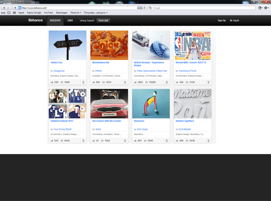
Task: Open the Reachers project title
Action: [x=139, y=121]
